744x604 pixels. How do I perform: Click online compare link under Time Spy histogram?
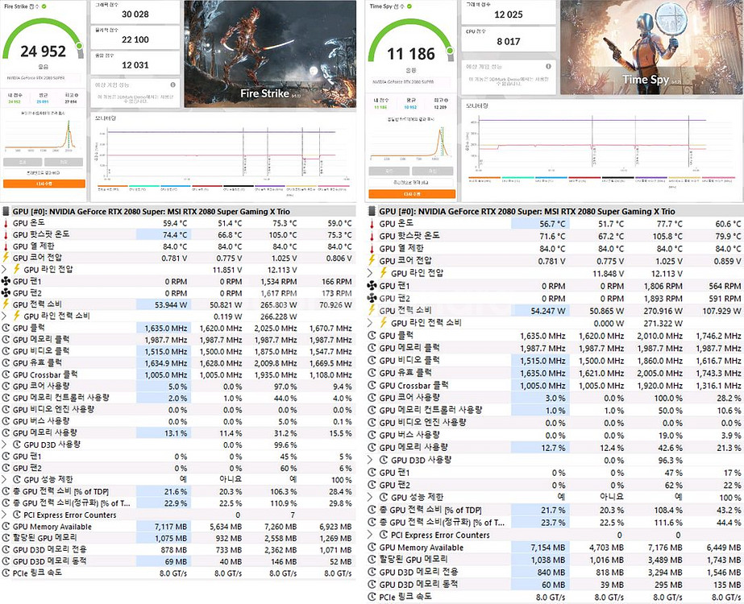tap(411, 182)
